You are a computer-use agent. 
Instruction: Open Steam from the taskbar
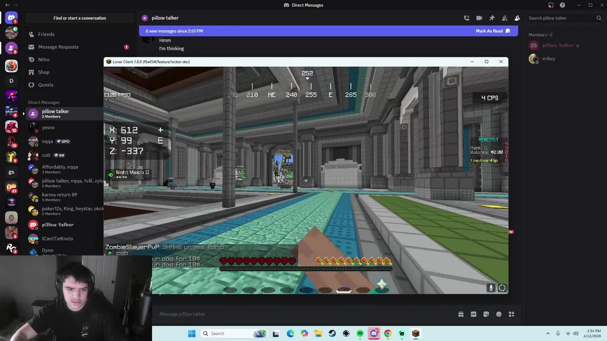[332, 333]
